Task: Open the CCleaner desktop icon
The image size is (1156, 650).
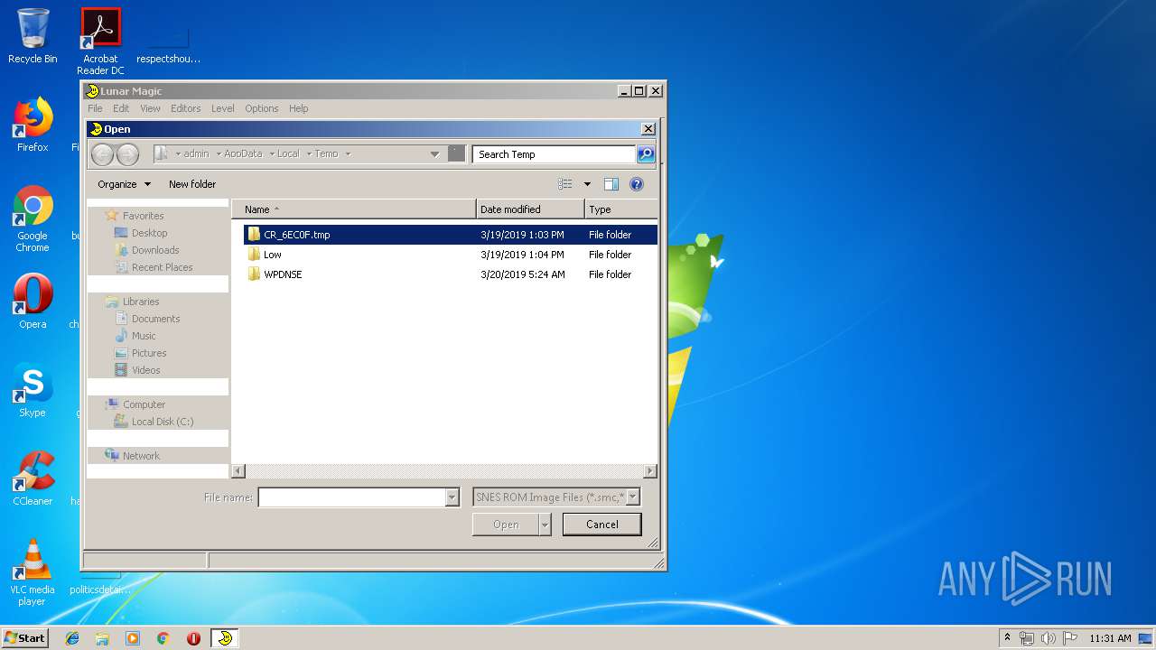Action: tap(33, 478)
